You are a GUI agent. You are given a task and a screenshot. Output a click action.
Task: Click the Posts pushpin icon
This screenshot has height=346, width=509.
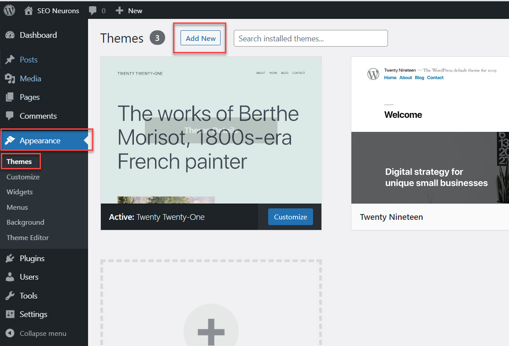coord(10,60)
